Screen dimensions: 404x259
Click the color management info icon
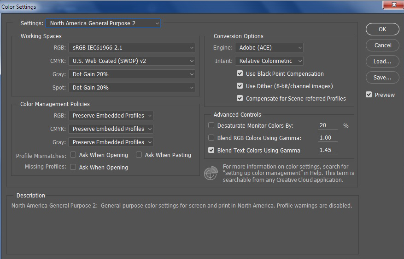pyautogui.click(x=211, y=173)
